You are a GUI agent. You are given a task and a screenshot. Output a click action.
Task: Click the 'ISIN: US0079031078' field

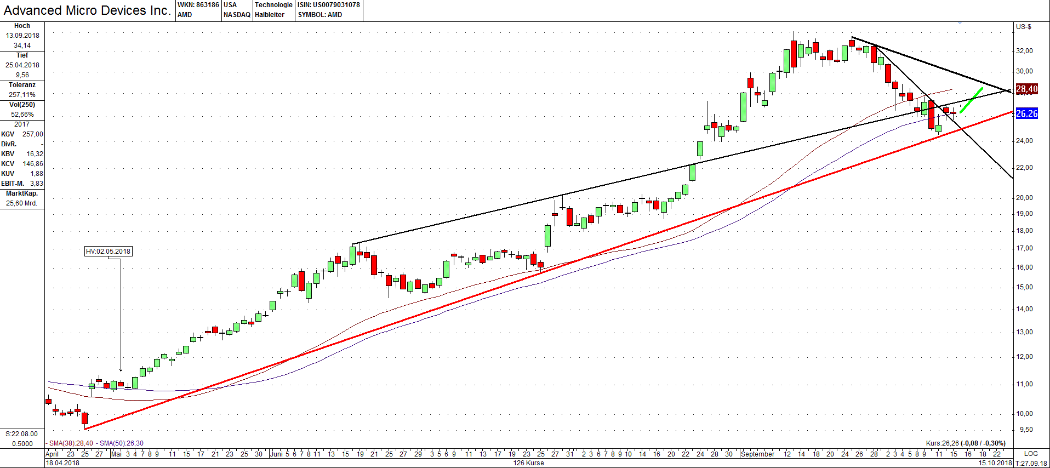(x=329, y=5)
